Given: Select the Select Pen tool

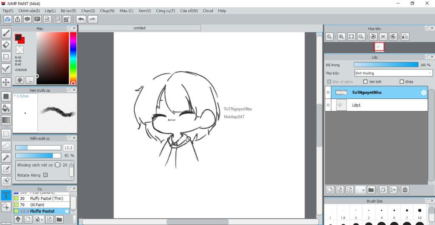Looking at the screenshot, I should (6, 169).
